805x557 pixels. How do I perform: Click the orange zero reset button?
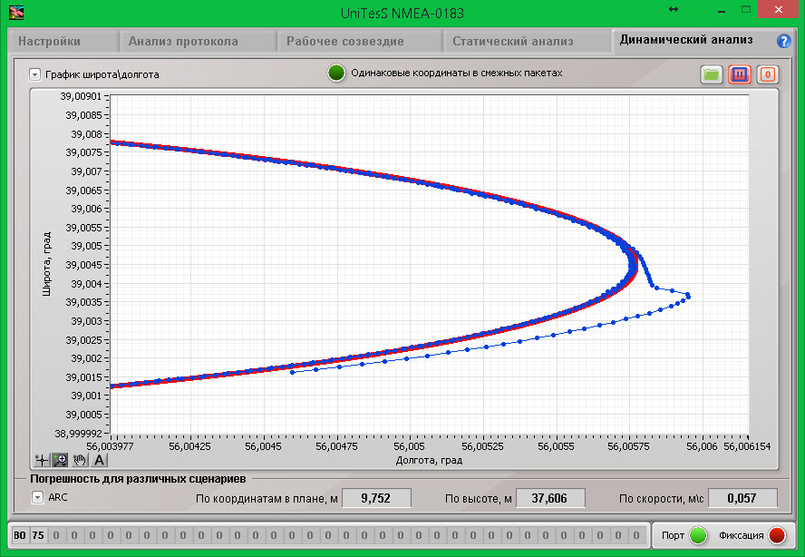pos(768,74)
